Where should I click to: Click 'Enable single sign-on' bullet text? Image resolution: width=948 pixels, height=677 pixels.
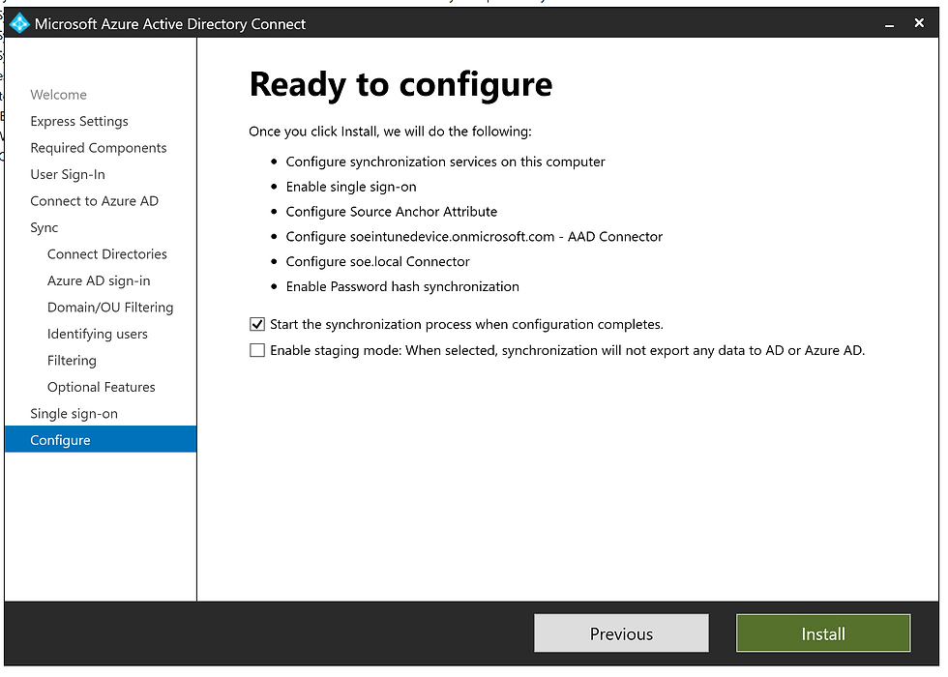click(351, 187)
